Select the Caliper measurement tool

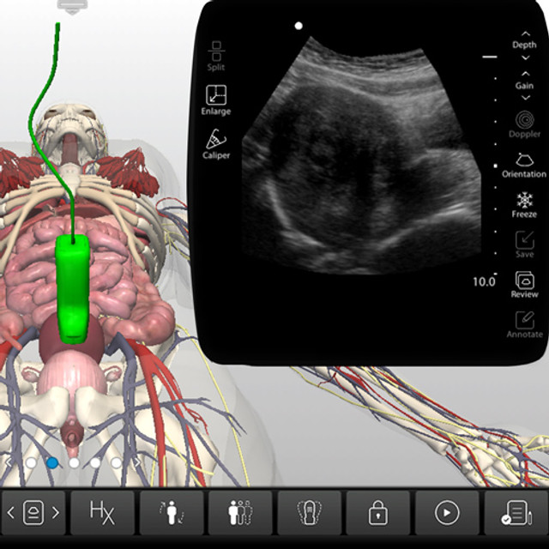pyautogui.click(x=216, y=140)
